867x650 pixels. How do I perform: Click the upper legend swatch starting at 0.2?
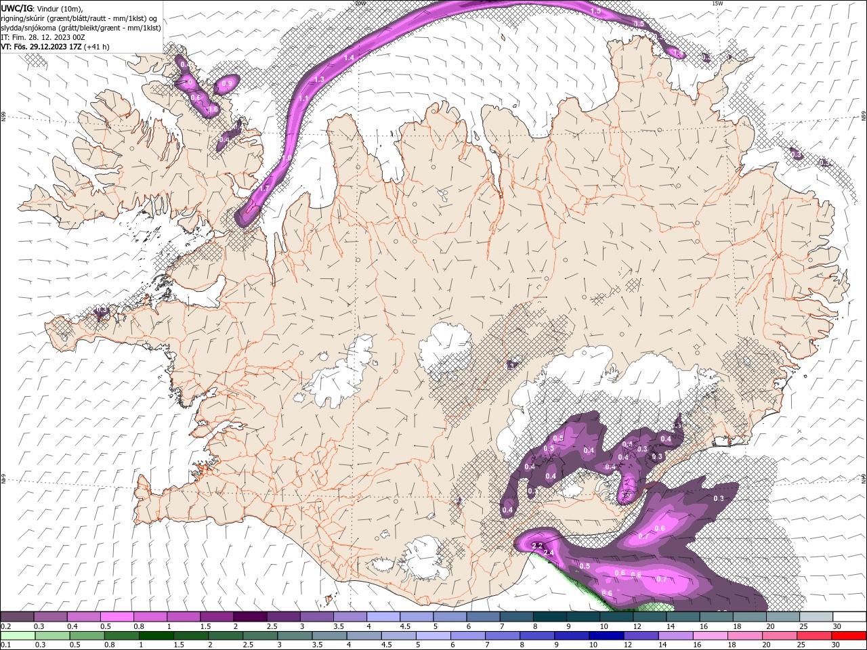tap(18, 617)
